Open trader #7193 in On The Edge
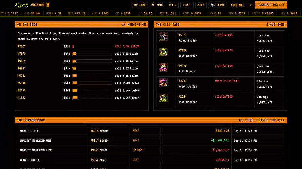 pos(22,46)
